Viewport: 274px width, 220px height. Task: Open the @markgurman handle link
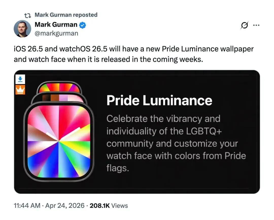pyautogui.click(x=56, y=33)
